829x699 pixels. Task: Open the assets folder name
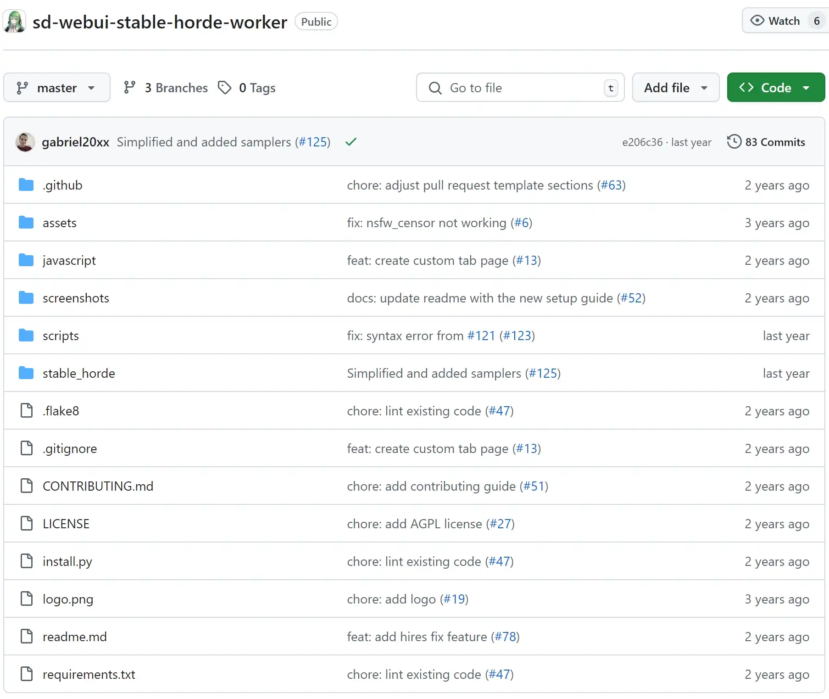60,223
